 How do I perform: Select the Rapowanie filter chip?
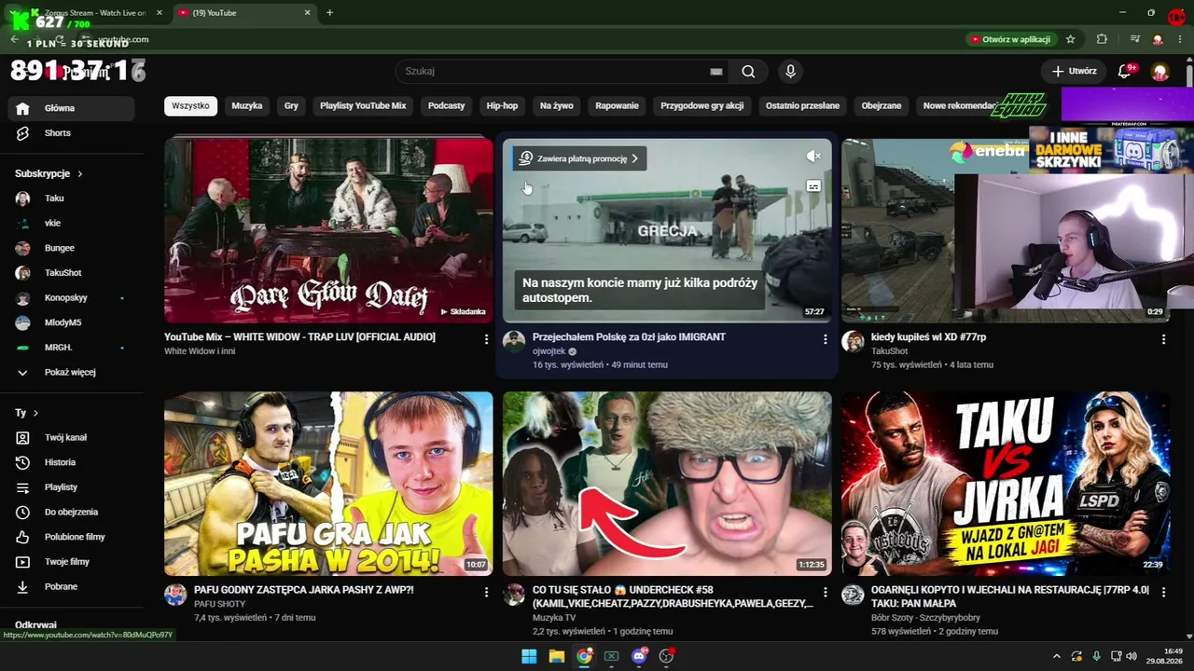pyautogui.click(x=617, y=106)
